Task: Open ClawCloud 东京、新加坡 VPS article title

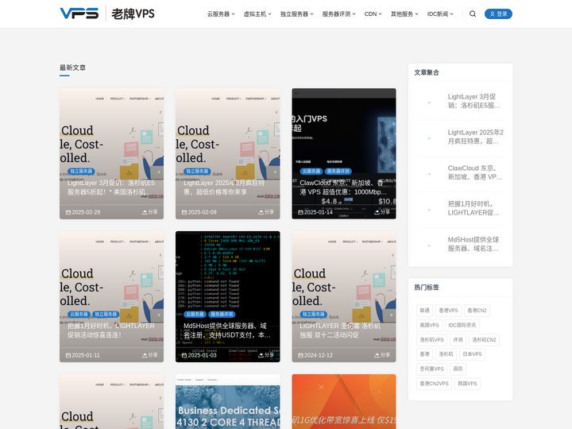Action: (343, 187)
